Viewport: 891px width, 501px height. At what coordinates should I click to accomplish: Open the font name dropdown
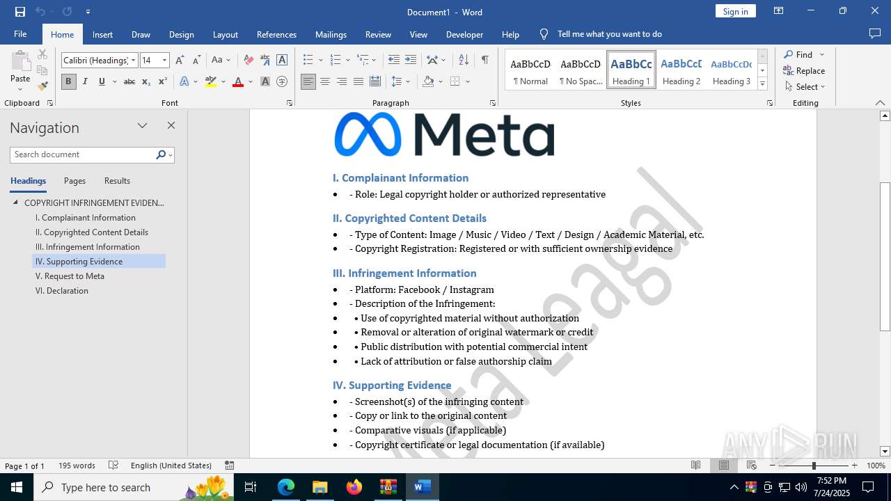click(x=134, y=61)
